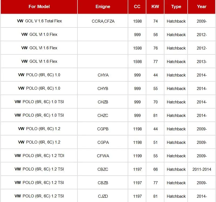
Task: Select "VW POLO (6R, 6C) 1.2 TSI" in CBZC row
Action: point(39,169)
